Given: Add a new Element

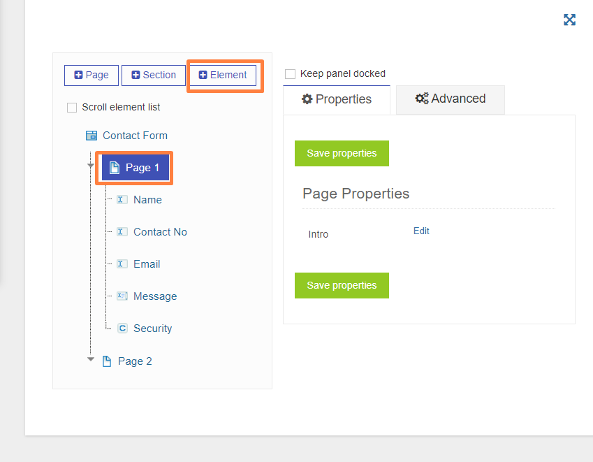Looking at the screenshot, I should [x=223, y=75].
